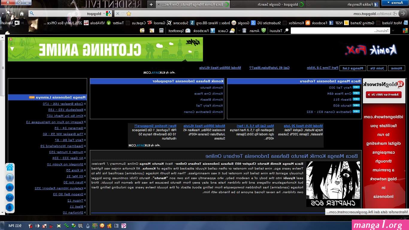Click the Telusuri search input field
The image size is (409, 230).
pos(340,31)
